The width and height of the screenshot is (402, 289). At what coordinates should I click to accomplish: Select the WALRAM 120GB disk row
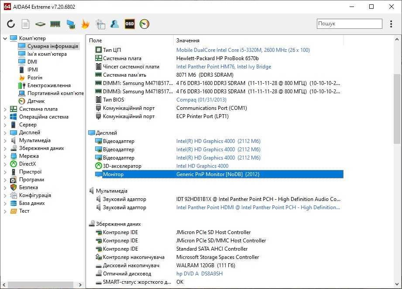tap(219, 265)
